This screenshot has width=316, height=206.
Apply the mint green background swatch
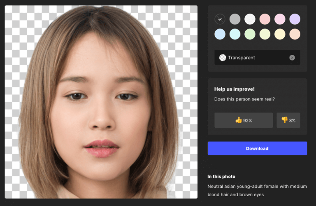point(250,34)
